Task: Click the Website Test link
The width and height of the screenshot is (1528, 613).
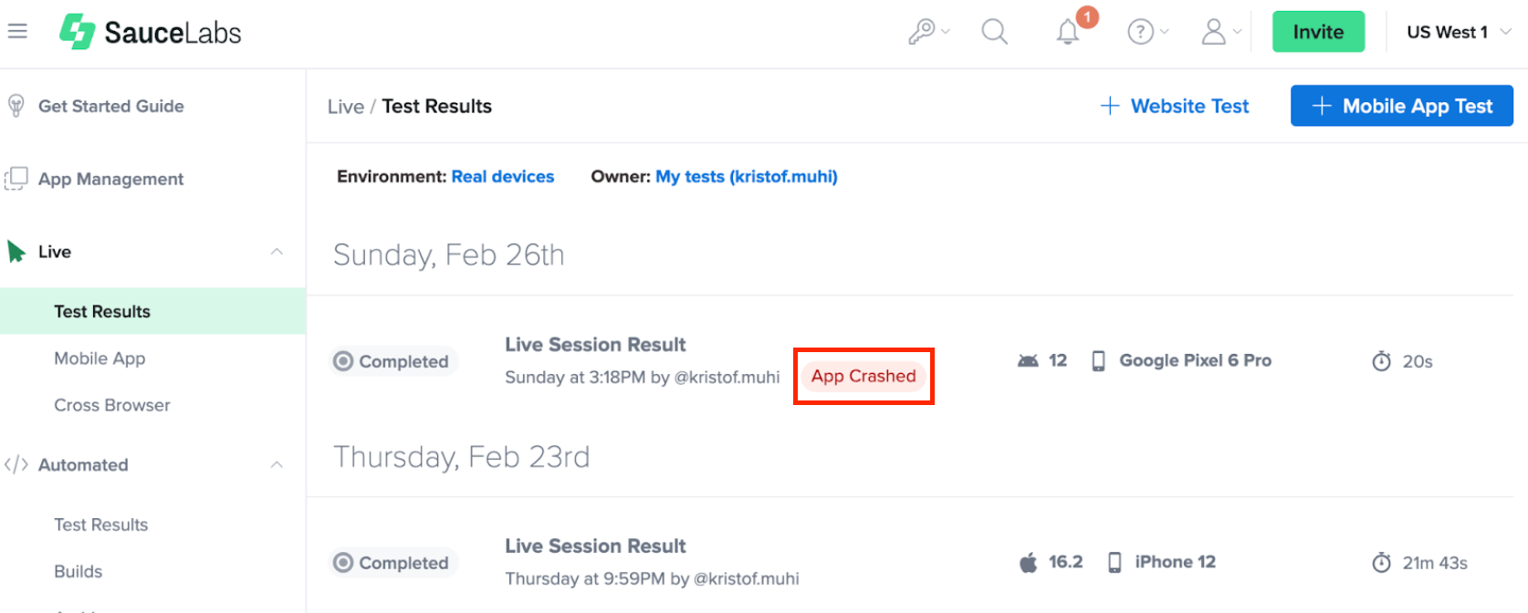Action: click(x=1175, y=106)
